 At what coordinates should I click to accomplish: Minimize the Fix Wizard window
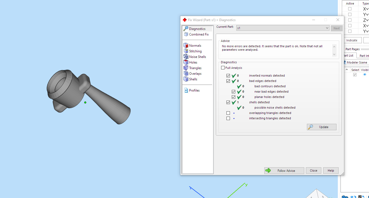pos(313,20)
